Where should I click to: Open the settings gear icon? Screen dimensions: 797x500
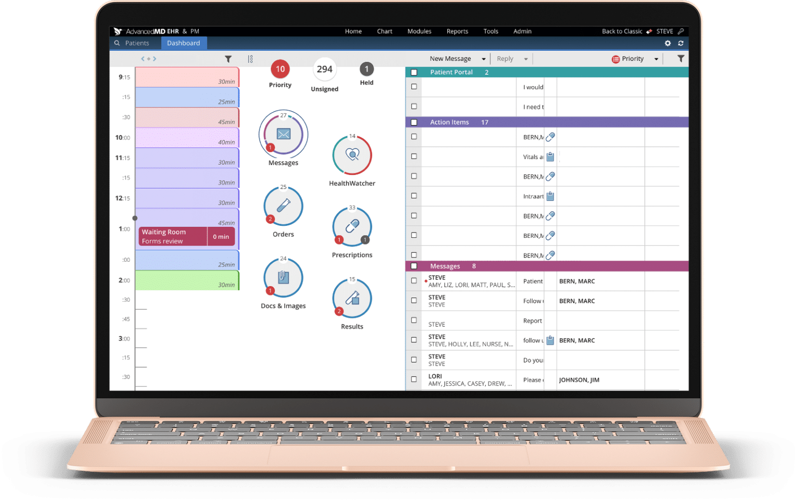click(668, 43)
